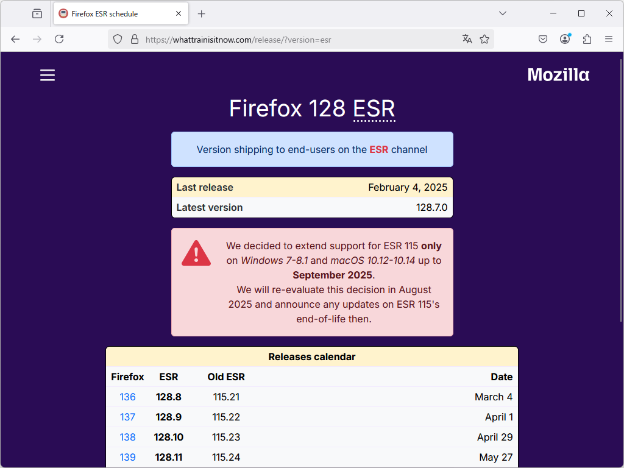Go back using the back arrow
Image resolution: width=624 pixels, height=468 pixels.
tap(15, 39)
